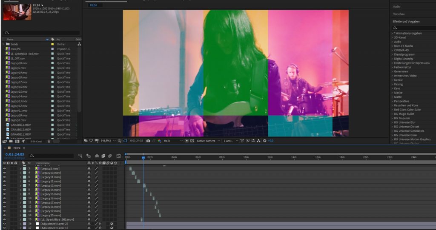Open the Halb resolution dropdown
The height and width of the screenshot is (230, 436).
173,141
